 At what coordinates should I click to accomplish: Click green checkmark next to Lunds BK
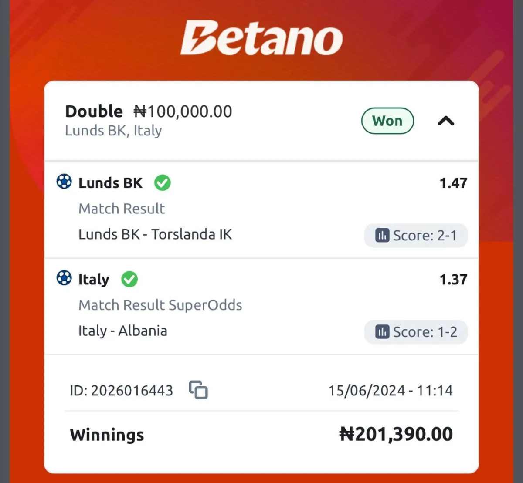[x=163, y=183]
